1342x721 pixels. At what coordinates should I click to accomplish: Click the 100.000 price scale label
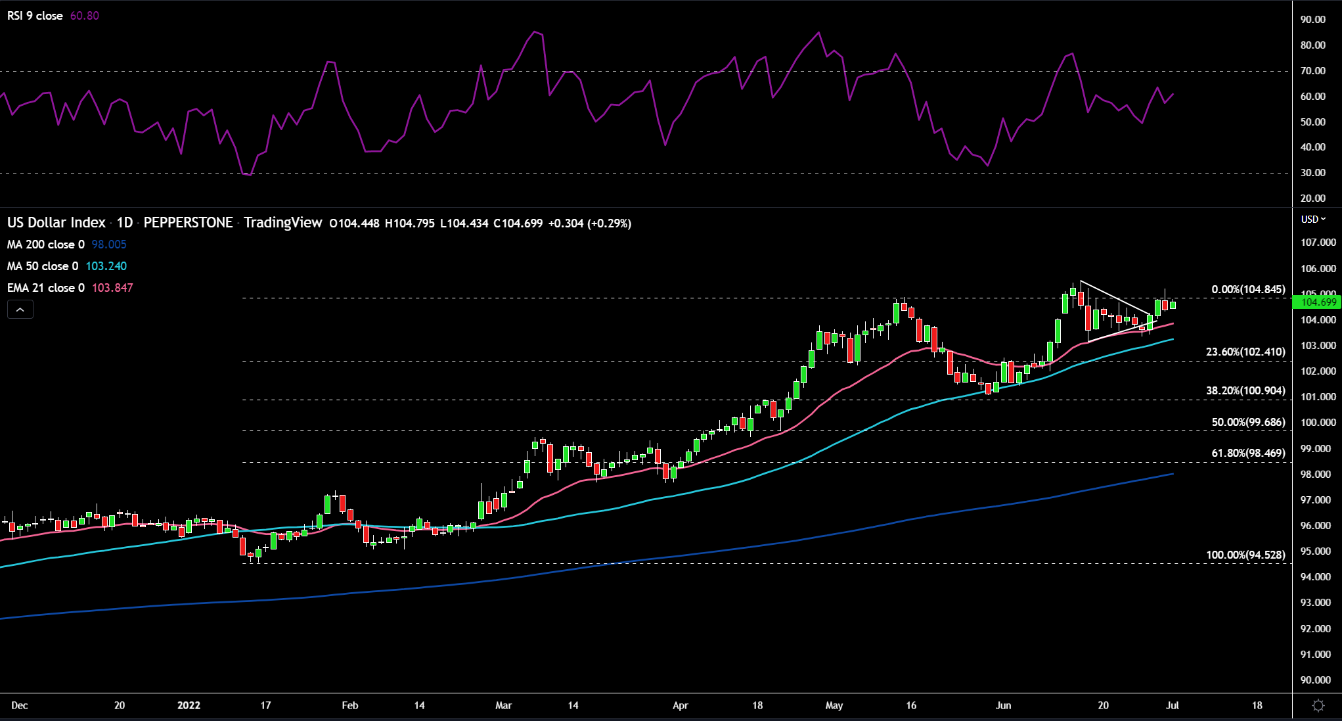pyautogui.click(x=1318, y=423)
